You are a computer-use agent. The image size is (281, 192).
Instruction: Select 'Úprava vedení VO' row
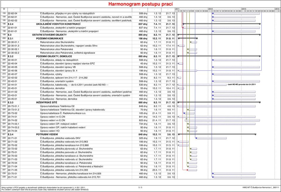click(x=88, y=131)
